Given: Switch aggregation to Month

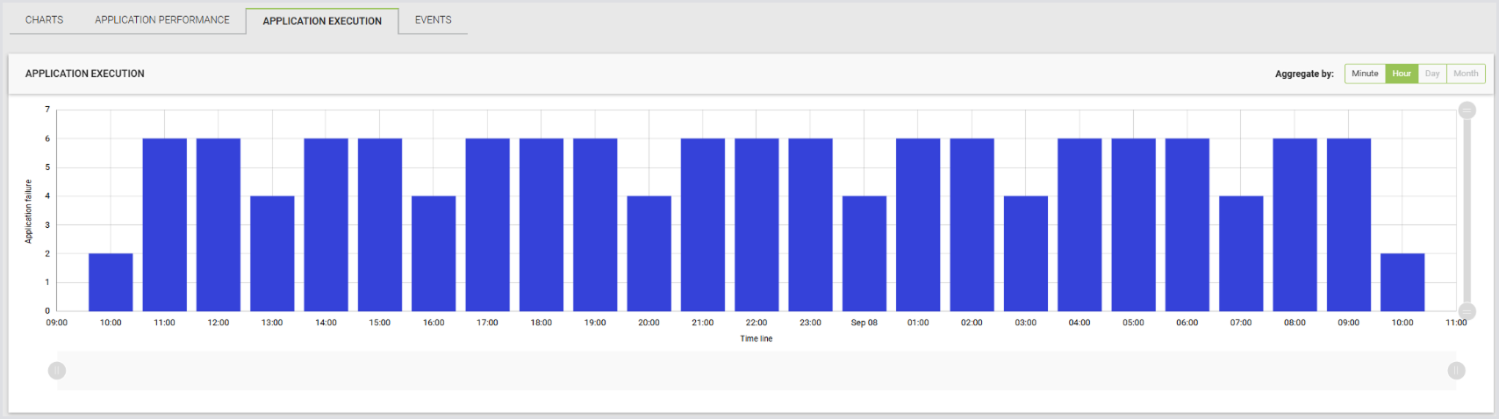Looking at the screenshot, I should click(1466, 74).
